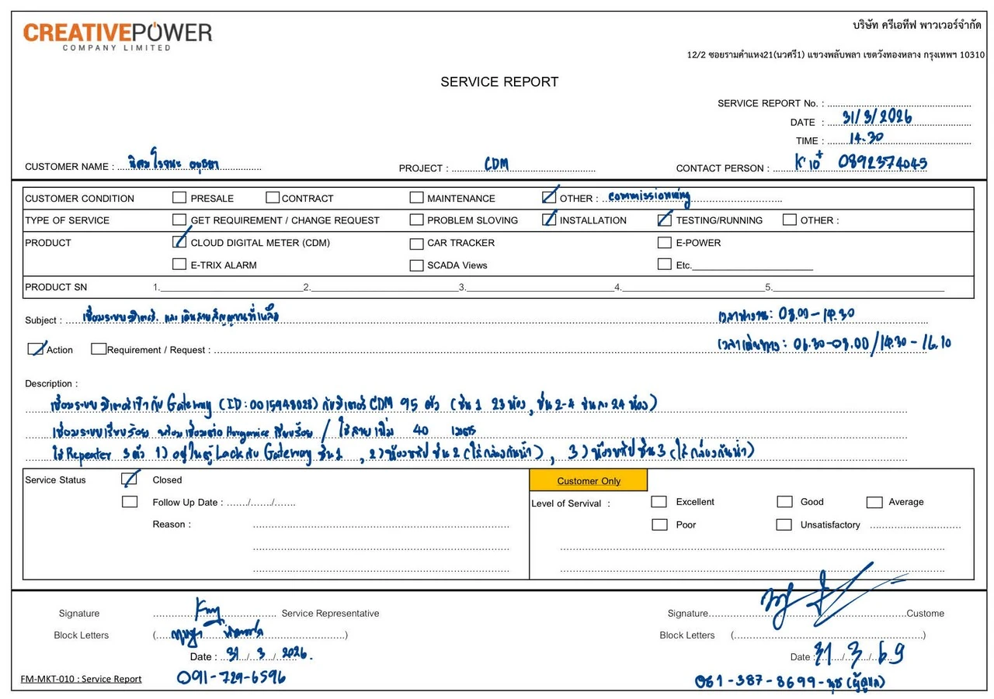The image size is (994, 699).
Task: Click the SERVICE REPORT title
Action: (499, 81)
